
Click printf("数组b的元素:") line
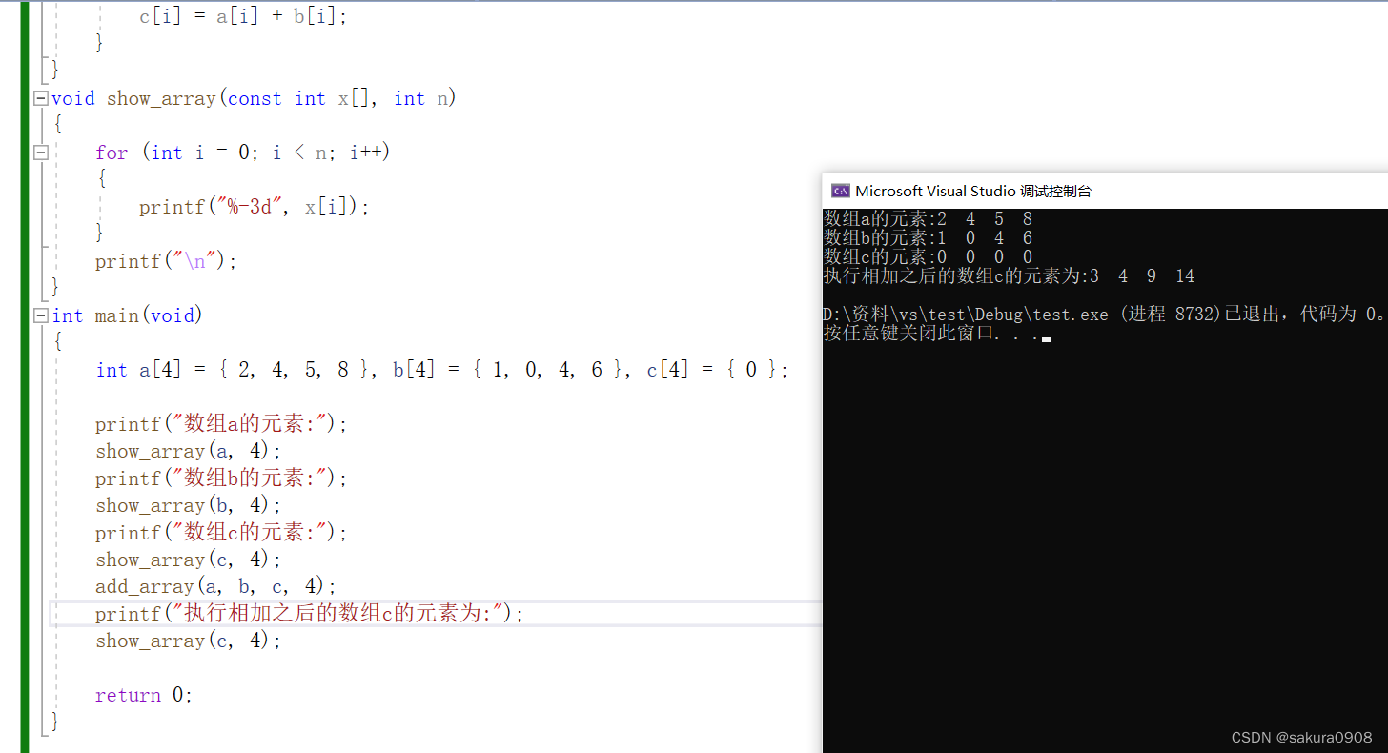click(222, 478)
